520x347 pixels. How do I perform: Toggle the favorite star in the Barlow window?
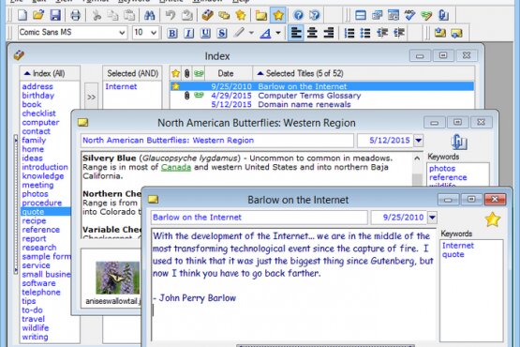coord(493,219)
